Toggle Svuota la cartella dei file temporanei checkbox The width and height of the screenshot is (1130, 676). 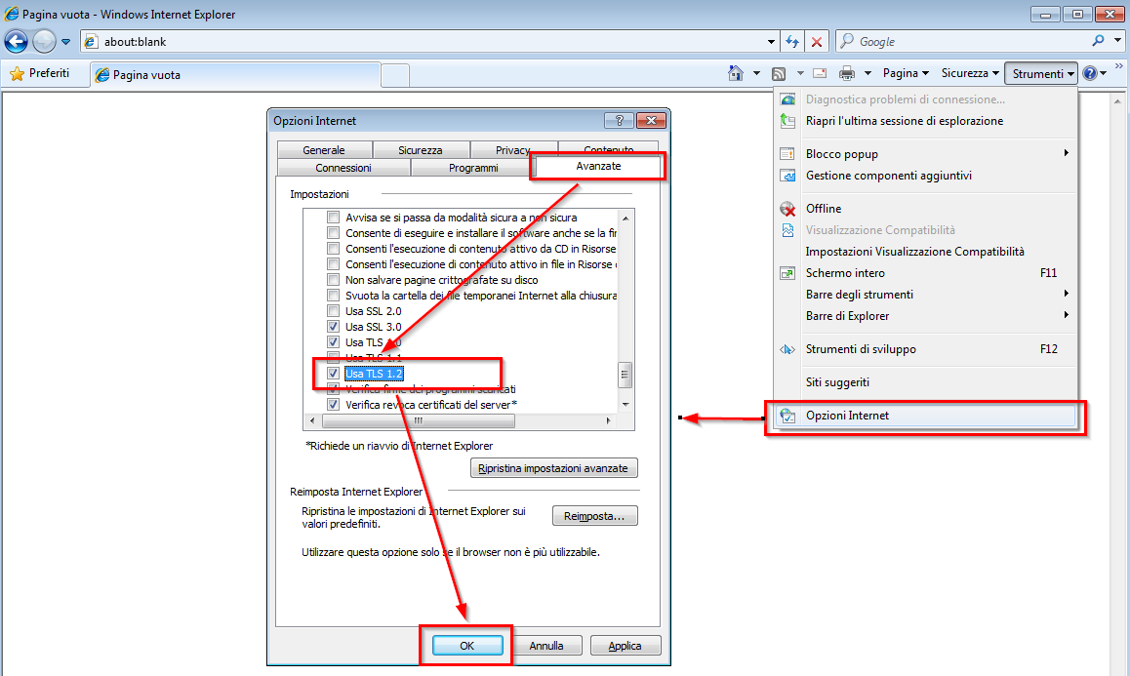pyautogui.click(x=333, y=296)
